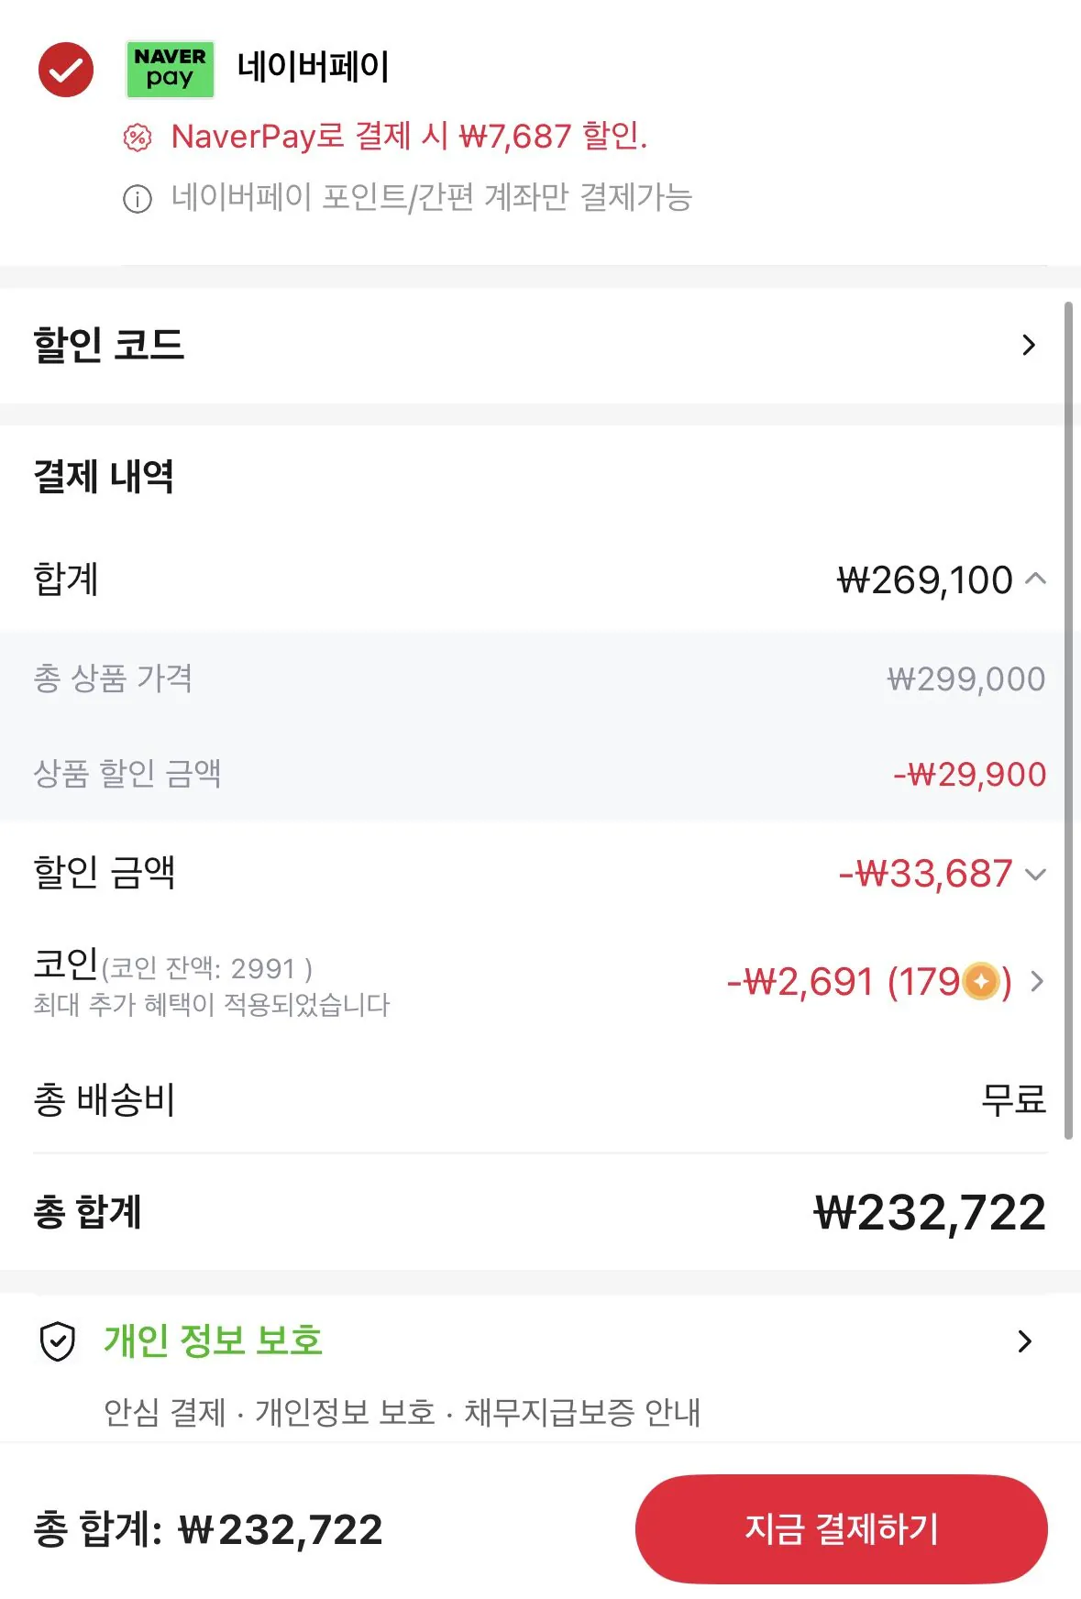Click the red discount percent badge icon
This screenshot has height=1599, width=1081.
(x=137, y=138)
